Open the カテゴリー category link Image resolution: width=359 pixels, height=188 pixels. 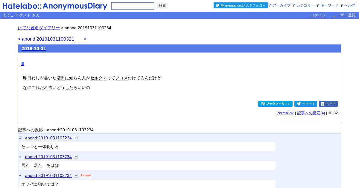click(305, 5)
